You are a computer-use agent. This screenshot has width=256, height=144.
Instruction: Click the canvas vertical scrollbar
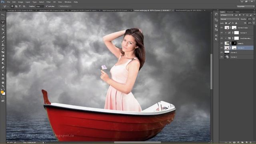point(212,72)
